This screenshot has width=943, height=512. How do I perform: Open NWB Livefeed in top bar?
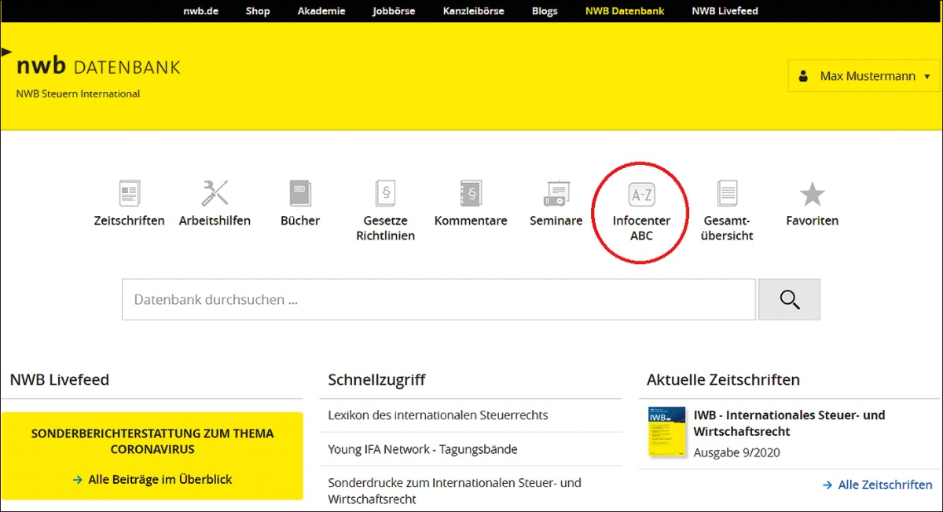click(x=725, y=11)
